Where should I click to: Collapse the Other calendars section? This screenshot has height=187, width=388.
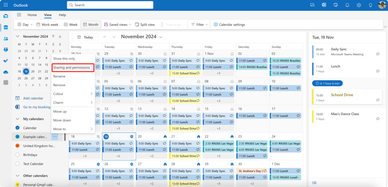17,175
